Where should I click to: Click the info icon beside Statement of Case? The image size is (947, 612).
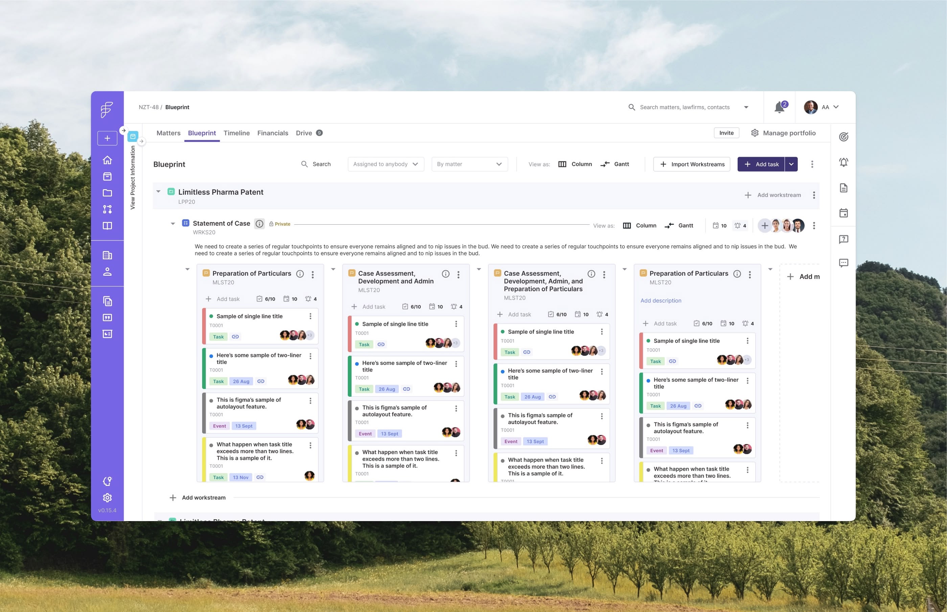pos(259,224)
